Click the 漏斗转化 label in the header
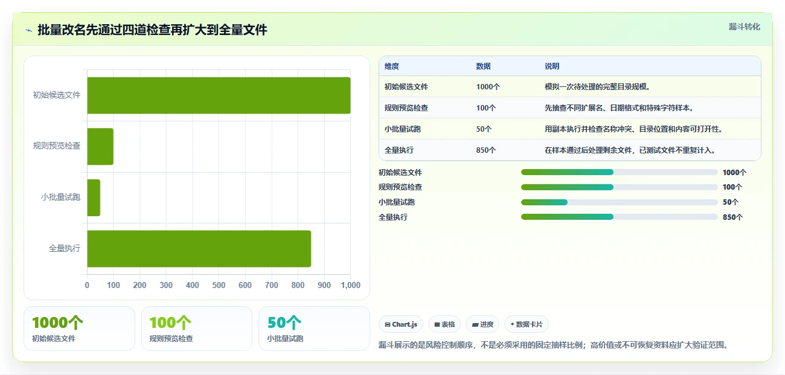785x375 pixels. [x=744, y=27]
